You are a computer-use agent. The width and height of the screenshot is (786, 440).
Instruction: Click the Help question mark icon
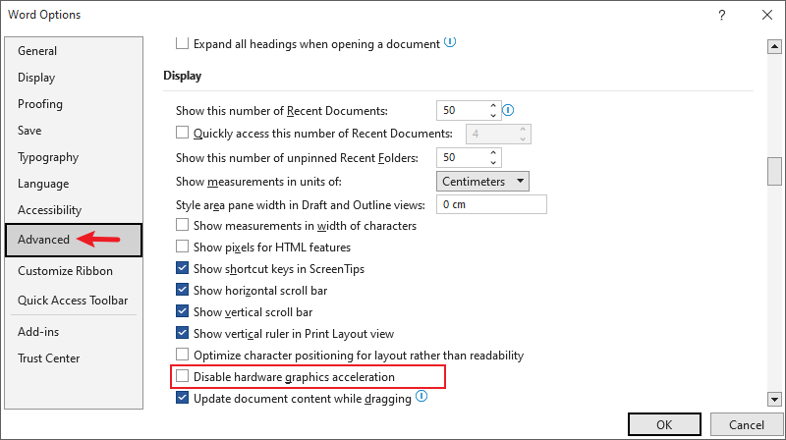[x=721, y=15]
